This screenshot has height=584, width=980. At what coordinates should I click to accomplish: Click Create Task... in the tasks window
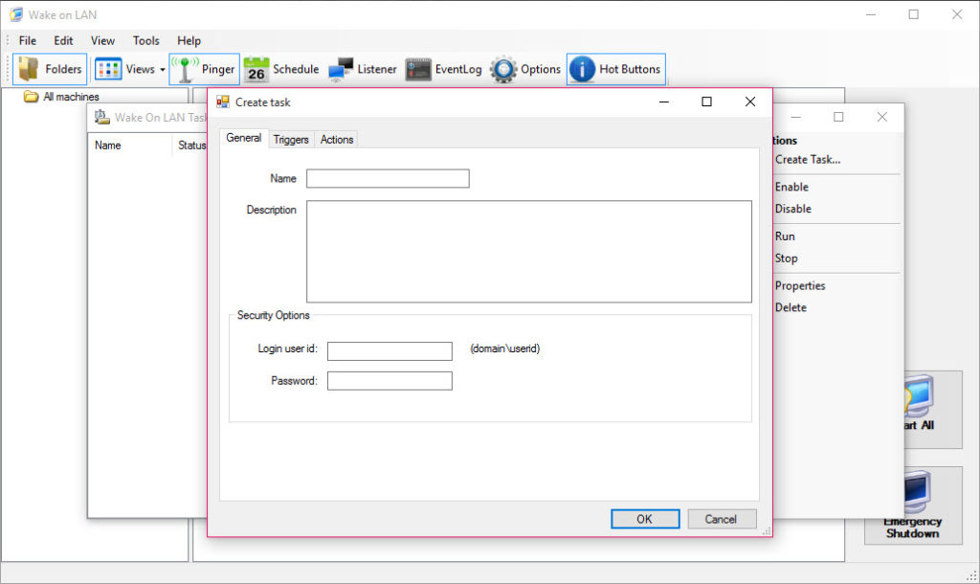(808, 160)
